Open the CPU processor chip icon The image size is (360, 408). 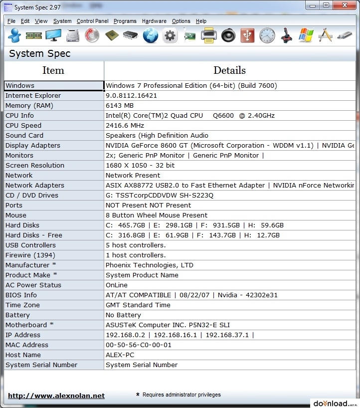(112, 35)
